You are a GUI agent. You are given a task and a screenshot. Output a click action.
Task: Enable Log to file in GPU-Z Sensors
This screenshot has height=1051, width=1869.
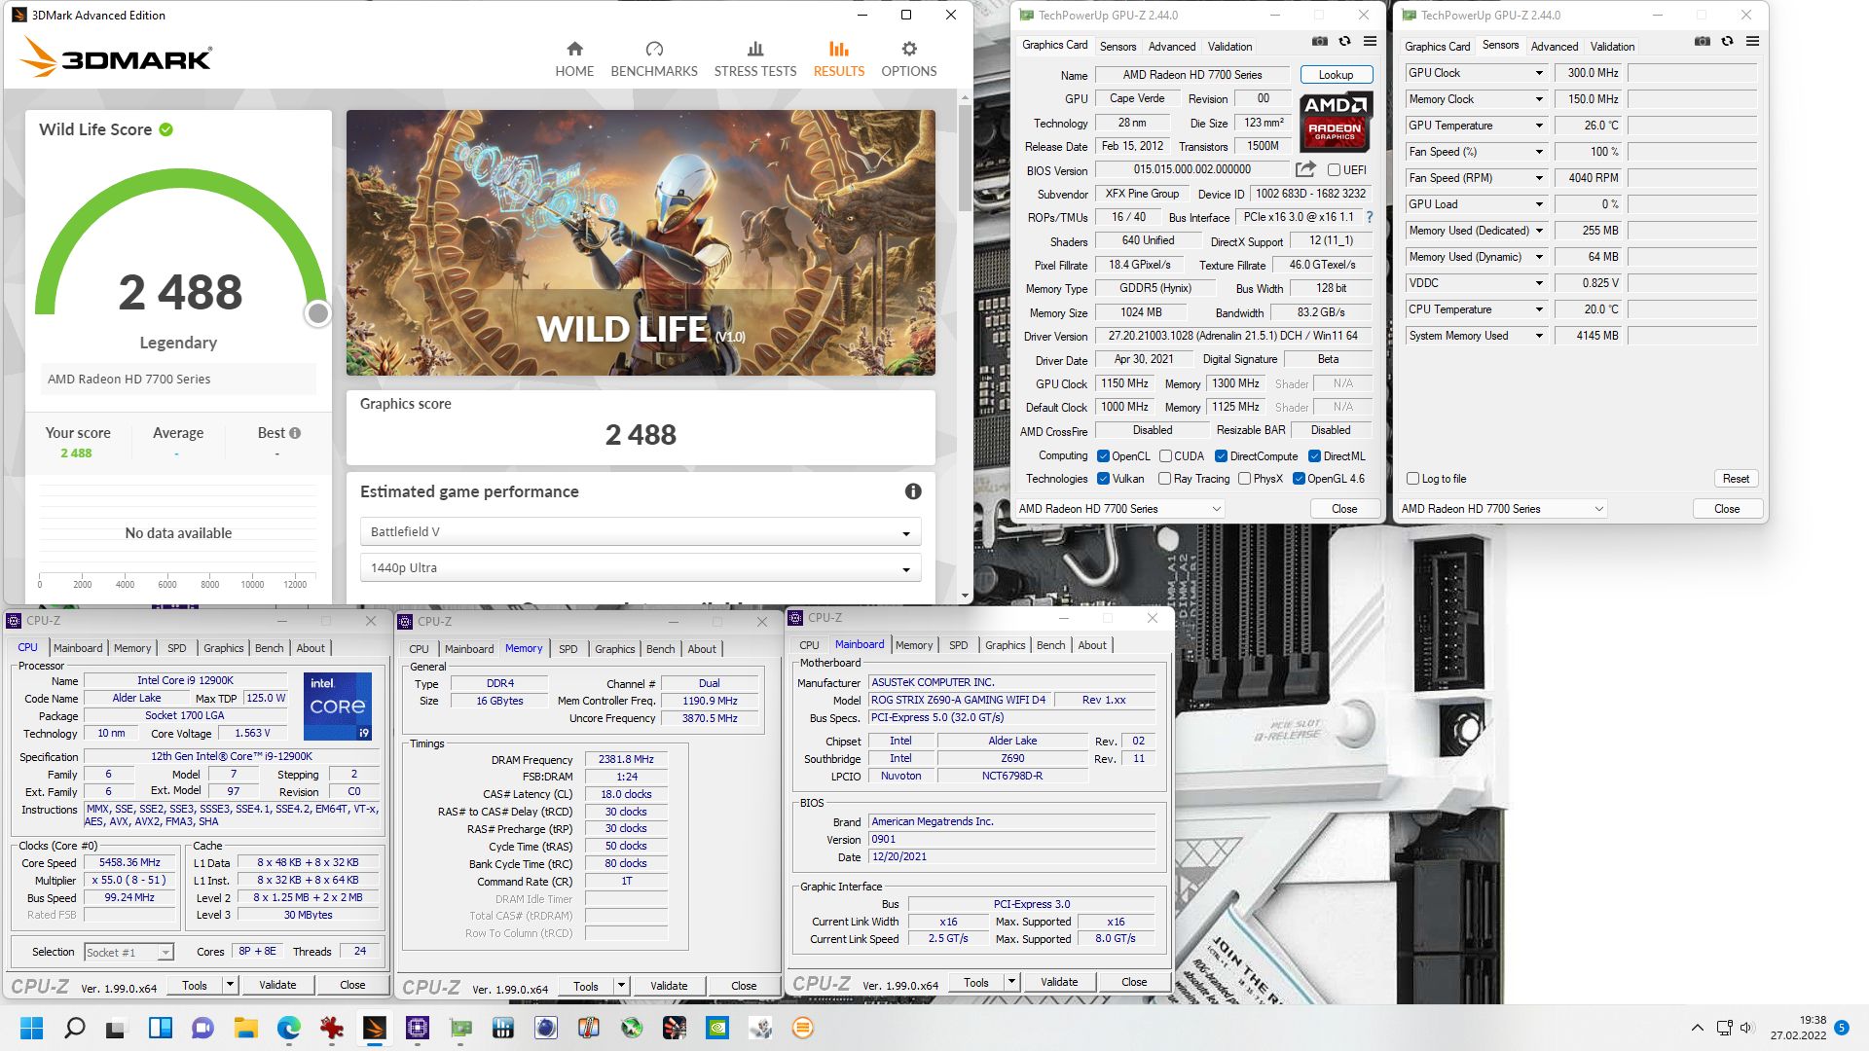click(1412, 479)
